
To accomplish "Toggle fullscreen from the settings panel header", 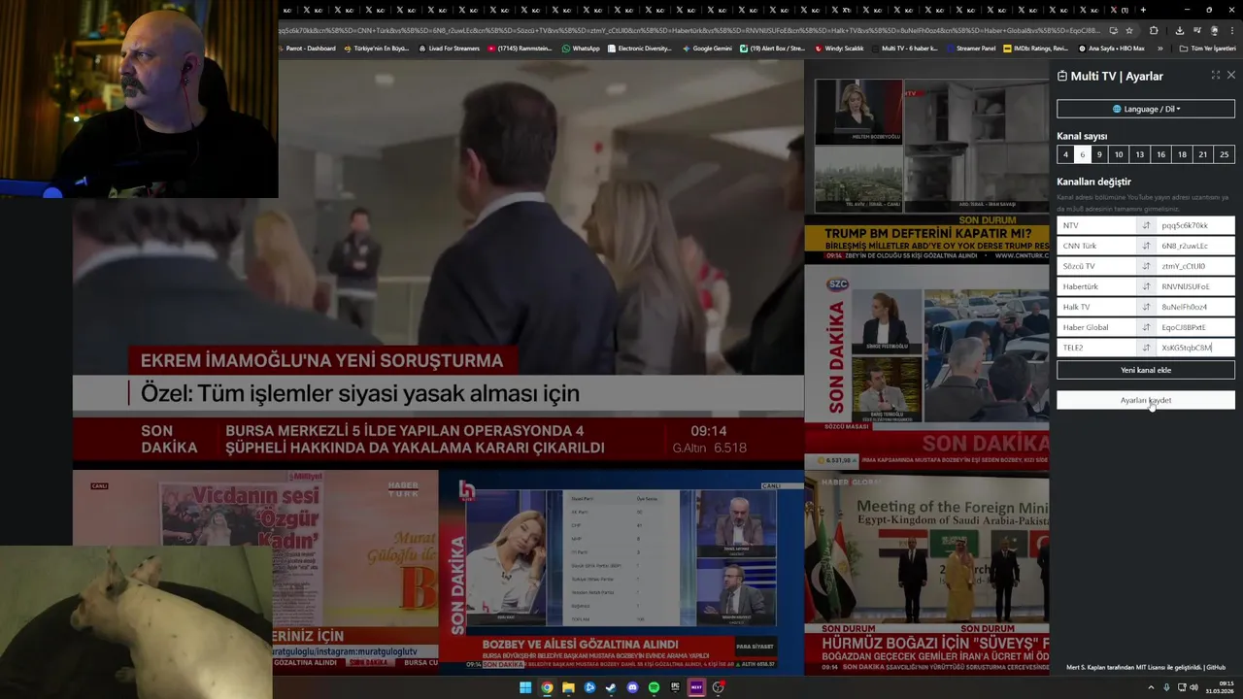I will (1215, 75).
